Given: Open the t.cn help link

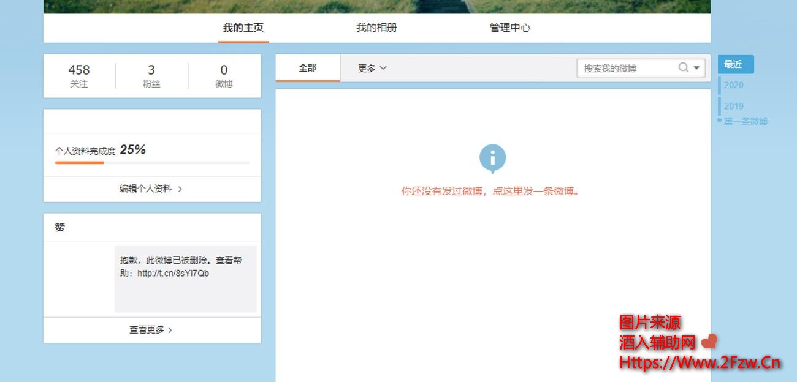Looking at the screenshot, I should click(173, 274).
